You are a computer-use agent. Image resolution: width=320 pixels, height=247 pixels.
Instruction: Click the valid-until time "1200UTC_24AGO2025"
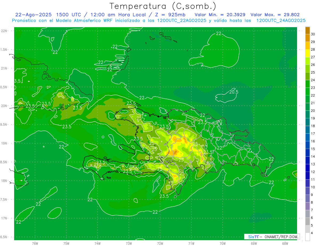tap(281, 21)
